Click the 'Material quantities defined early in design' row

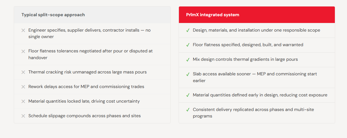click(x=257, y=95)
